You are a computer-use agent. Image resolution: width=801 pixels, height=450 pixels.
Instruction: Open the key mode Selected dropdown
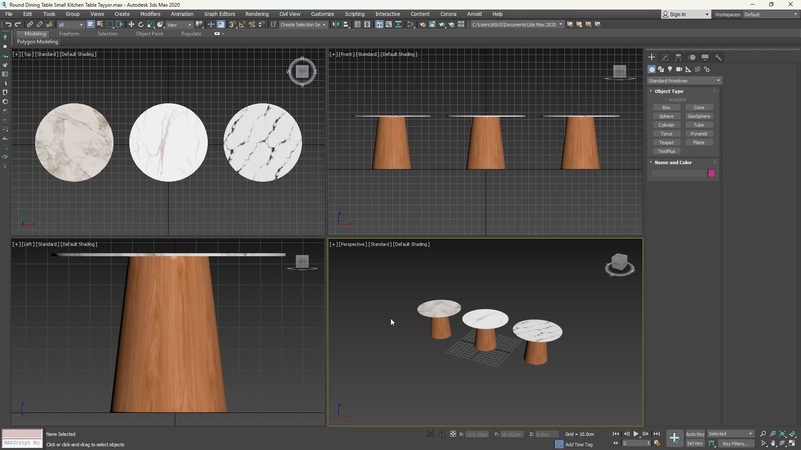coord(730,434)
